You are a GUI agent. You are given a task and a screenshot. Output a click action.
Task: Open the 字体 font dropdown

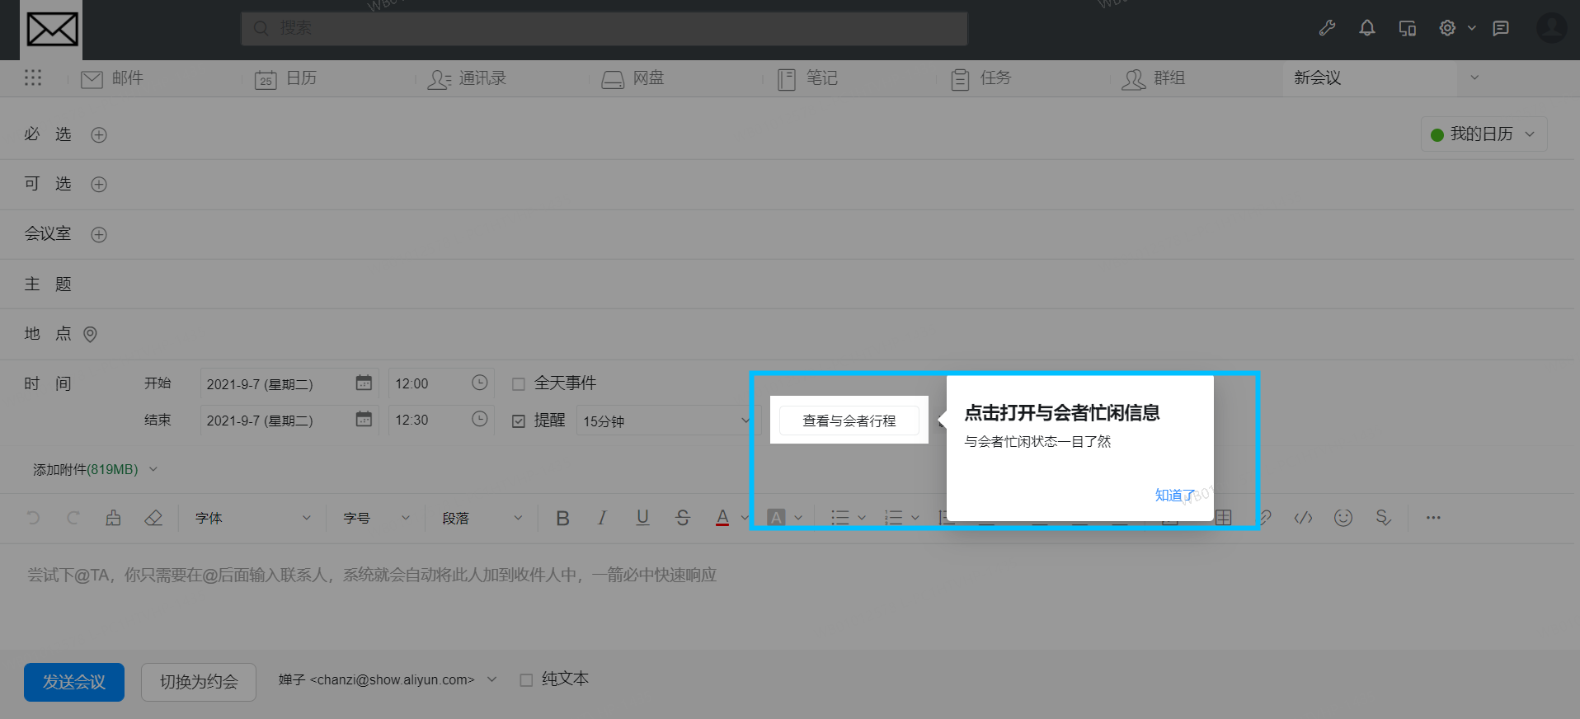(x=252, y=518)
